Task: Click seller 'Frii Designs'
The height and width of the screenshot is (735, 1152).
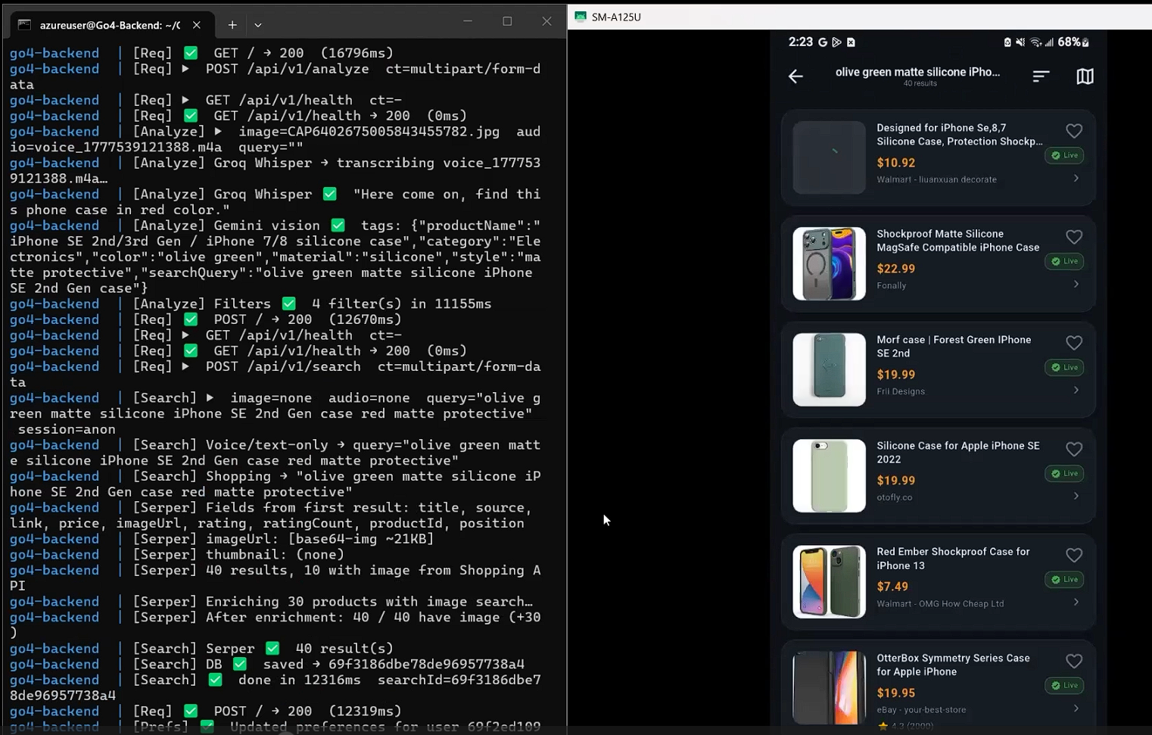Action: click(901, 391)
